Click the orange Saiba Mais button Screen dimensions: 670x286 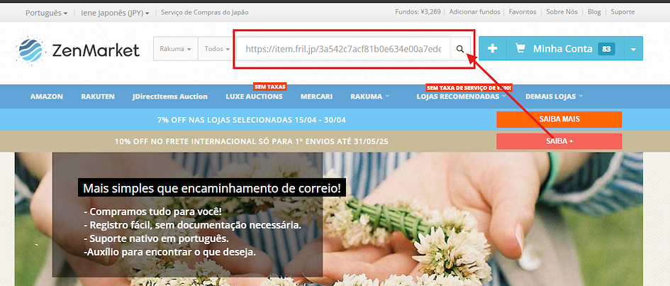tap(559, 119)
